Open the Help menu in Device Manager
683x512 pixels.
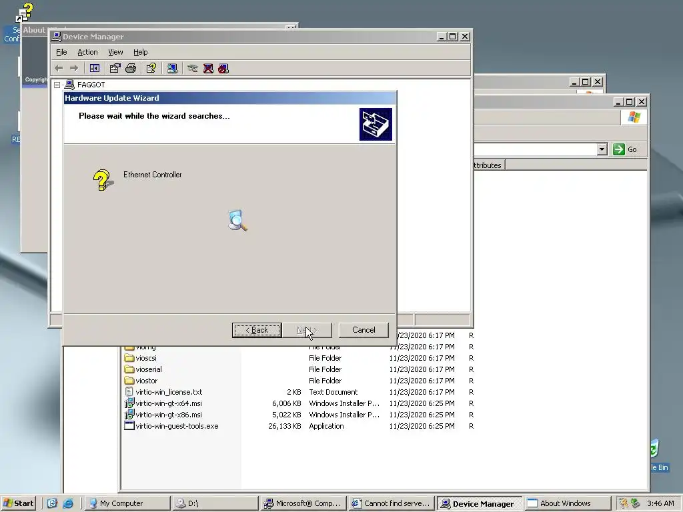click(140, 52)
